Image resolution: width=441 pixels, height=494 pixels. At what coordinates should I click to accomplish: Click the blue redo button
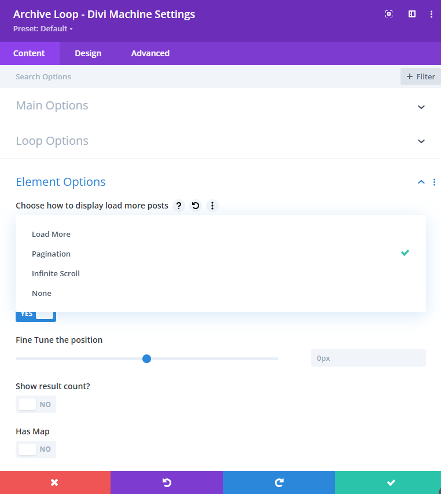[279, 482]
